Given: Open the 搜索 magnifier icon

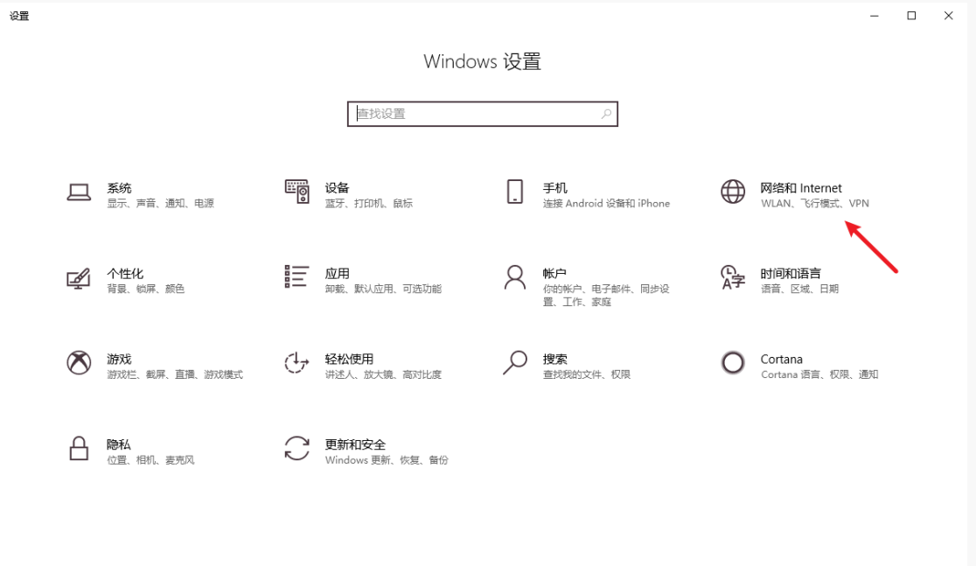Looking at the screenshot, I should click(515, 363).
